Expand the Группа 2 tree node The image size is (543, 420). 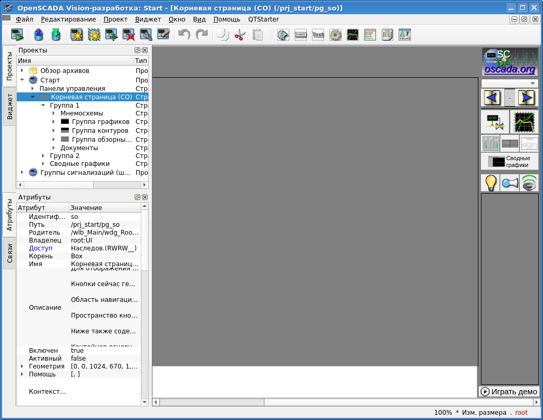point(43,156)
